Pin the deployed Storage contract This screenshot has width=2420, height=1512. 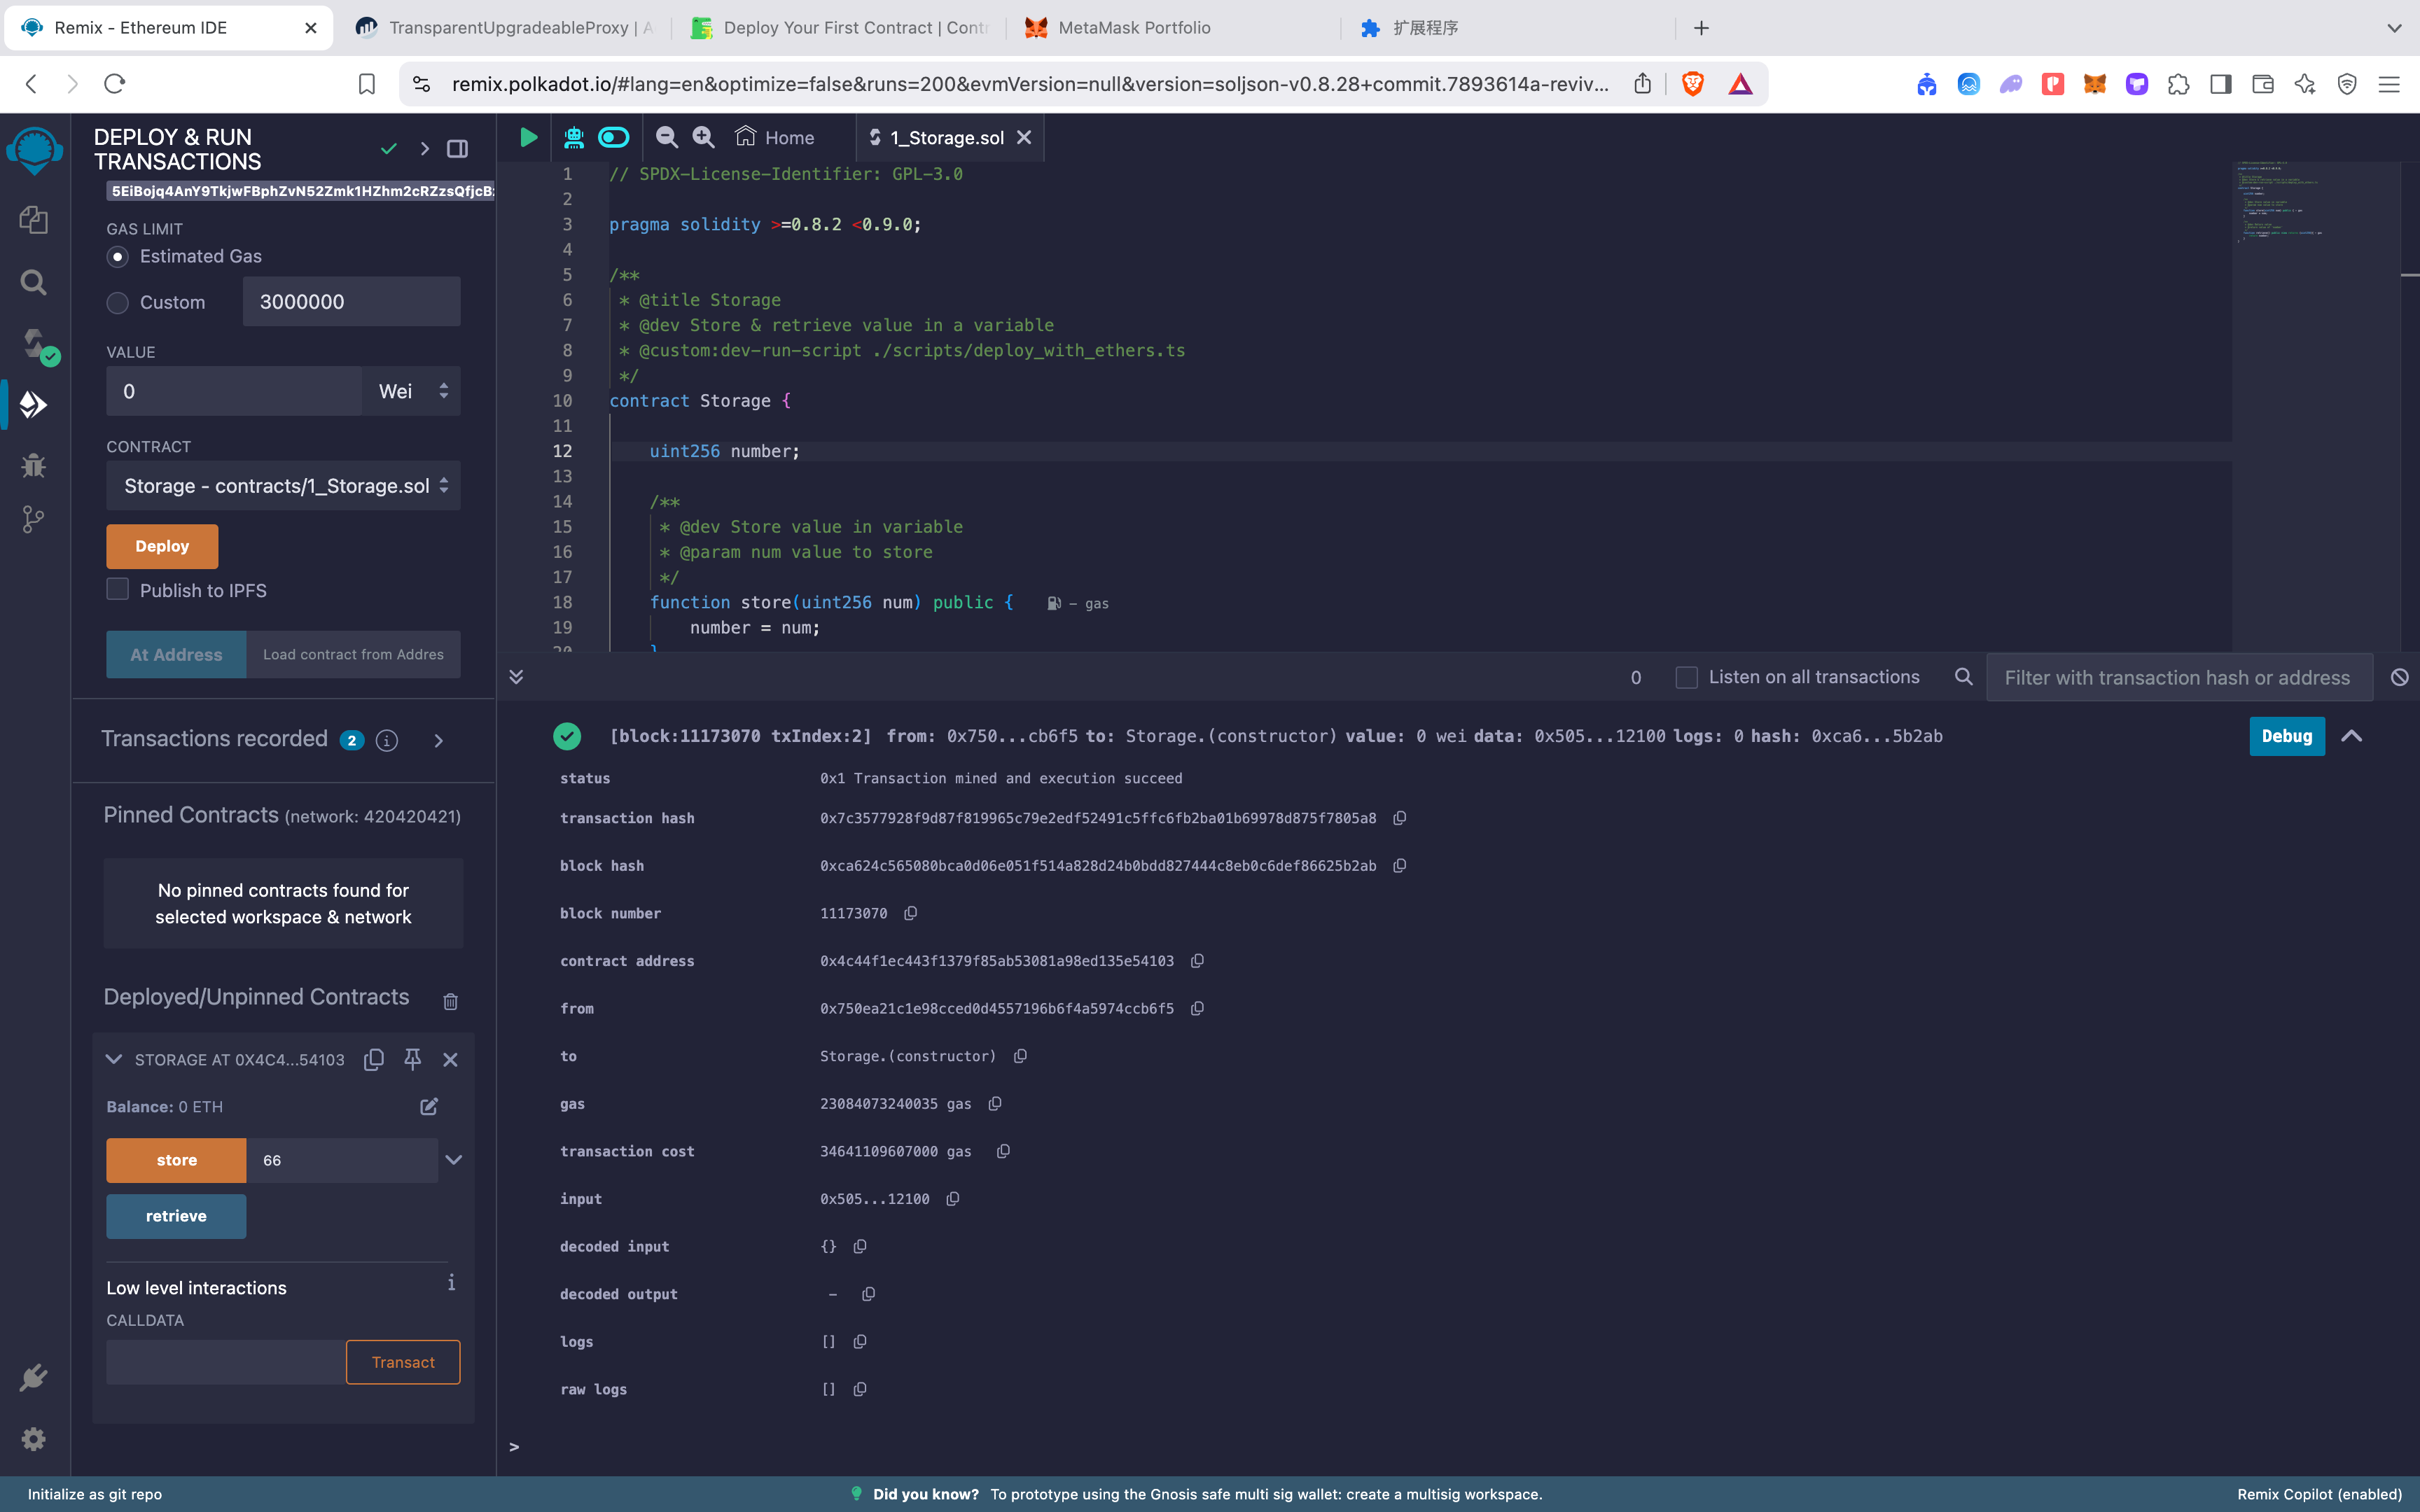(x=412, y=1059)
